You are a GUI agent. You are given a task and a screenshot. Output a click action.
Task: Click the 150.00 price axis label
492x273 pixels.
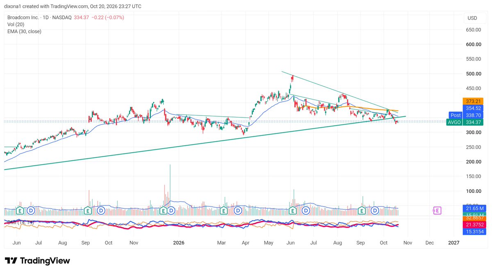(x=473, y=176)
